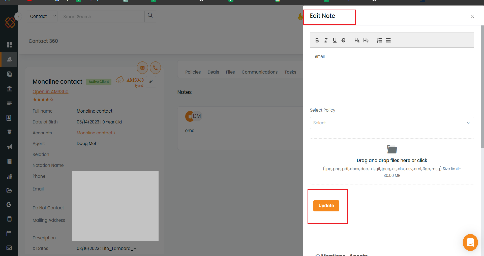Switch to the Files tab
Viewport: 484px width, 256px height.
click(x=230, y=72)
